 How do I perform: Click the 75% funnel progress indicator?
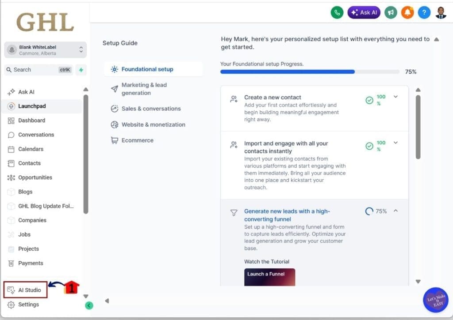pos(376,211)
